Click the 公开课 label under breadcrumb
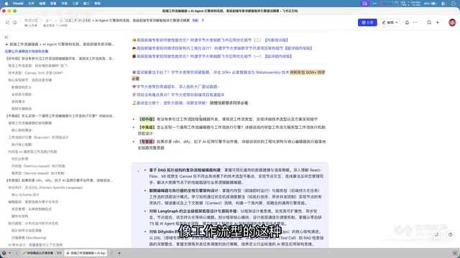Image resolution: width=460 pixels, height=258 pixels. pos(31,26)
